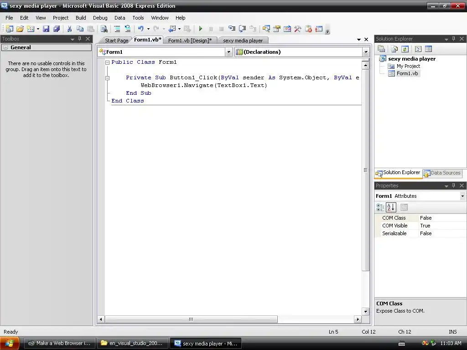Select the COM Class property row
The height and width of the screenshot is (350, 467).
pyautogui.click(x=420, y=218)
